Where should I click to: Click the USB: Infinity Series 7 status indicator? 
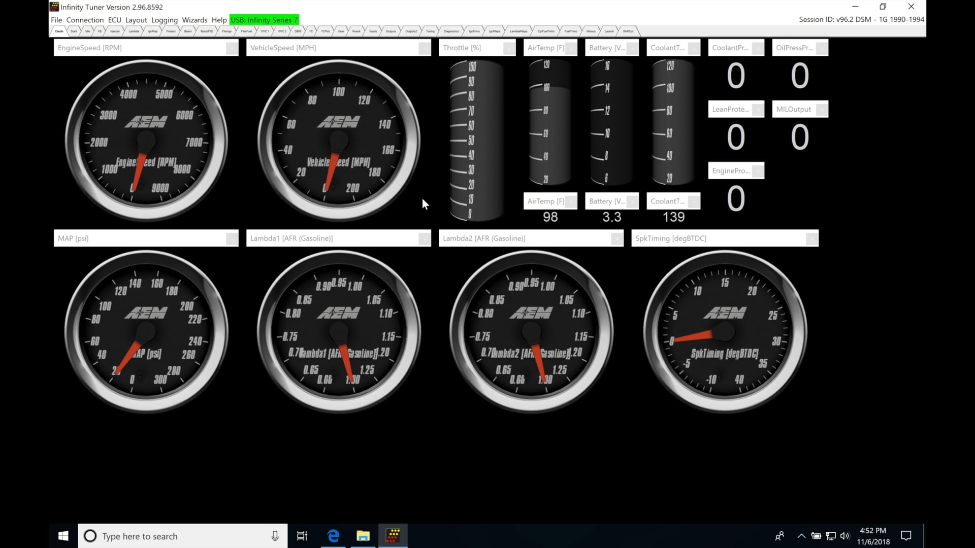coord(264,20)
